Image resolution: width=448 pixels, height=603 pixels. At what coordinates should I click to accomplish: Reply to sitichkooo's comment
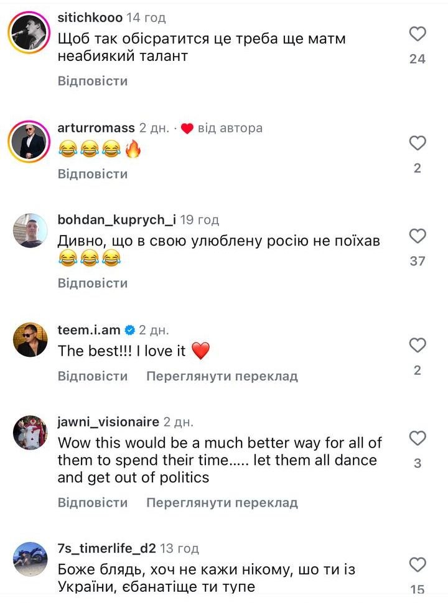(92, 81)
